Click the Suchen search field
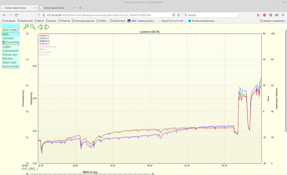Screen dimensions: 287x175 [x=210, y=15]
